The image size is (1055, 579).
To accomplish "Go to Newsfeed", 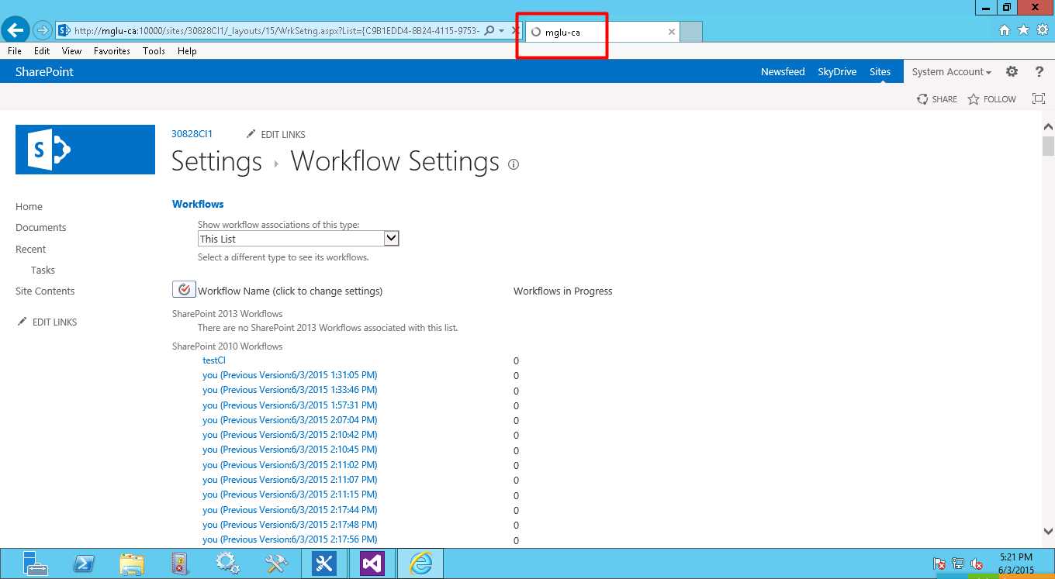I will [783, 71].
